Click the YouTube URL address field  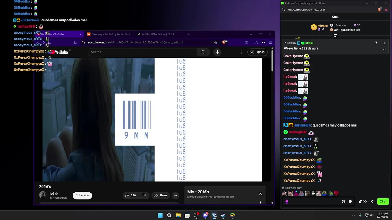click(135, 42)
